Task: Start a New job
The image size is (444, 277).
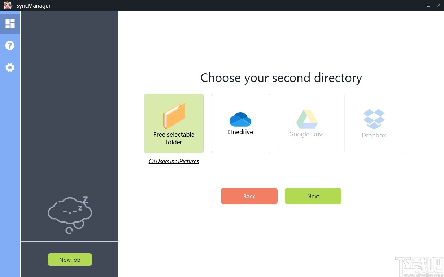Action: tap(70, 259)
